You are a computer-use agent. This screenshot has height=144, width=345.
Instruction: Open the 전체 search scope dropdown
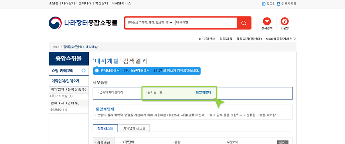[x=150, y=23]
